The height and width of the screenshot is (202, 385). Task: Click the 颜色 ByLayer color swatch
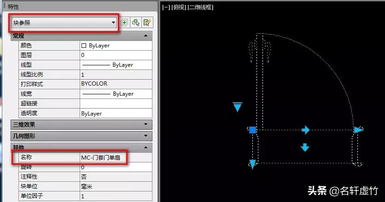[84, 46]
